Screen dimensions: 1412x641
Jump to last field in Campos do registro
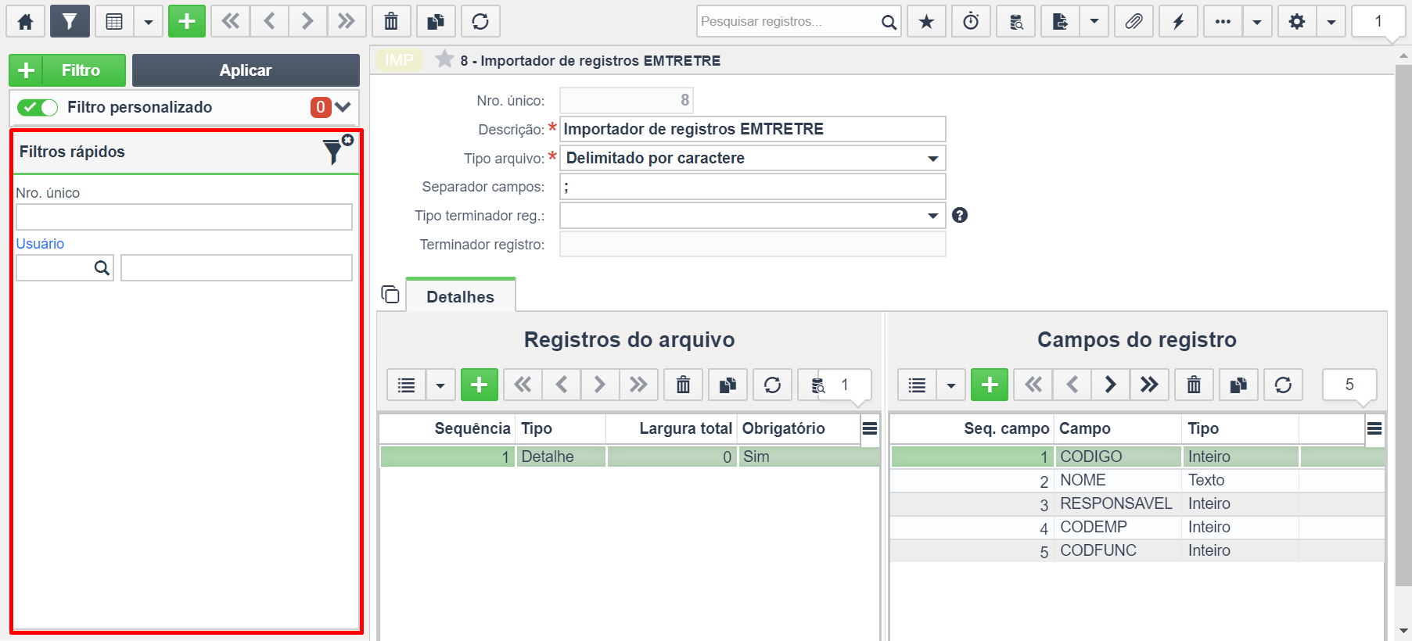(1149, 385)
